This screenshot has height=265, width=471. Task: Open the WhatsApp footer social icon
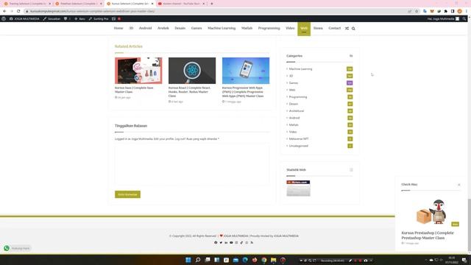(x=247, y=242)
